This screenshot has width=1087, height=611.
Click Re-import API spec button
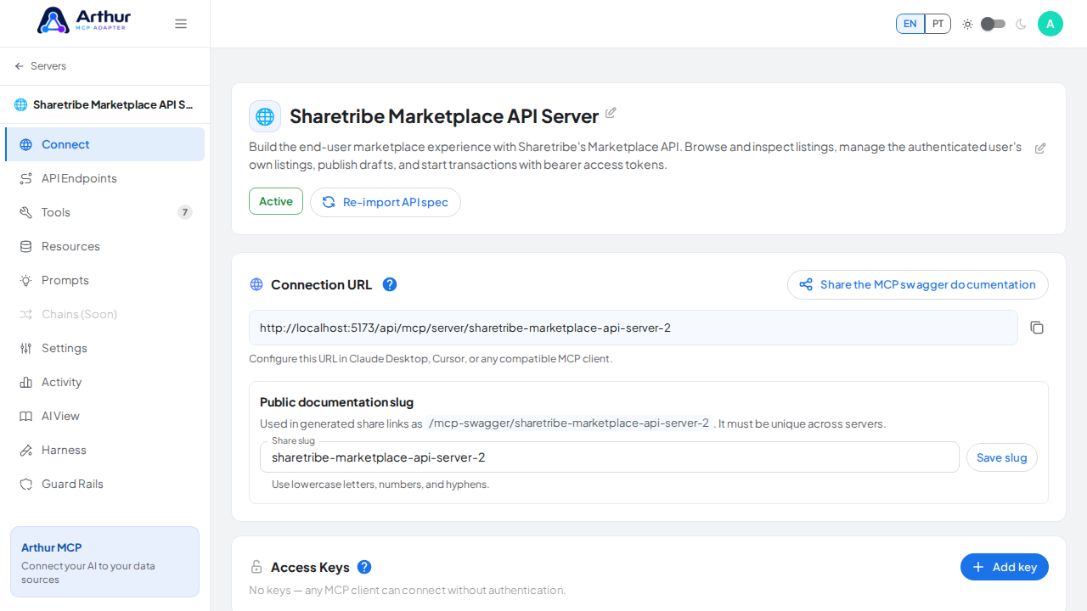pos(386,202)
